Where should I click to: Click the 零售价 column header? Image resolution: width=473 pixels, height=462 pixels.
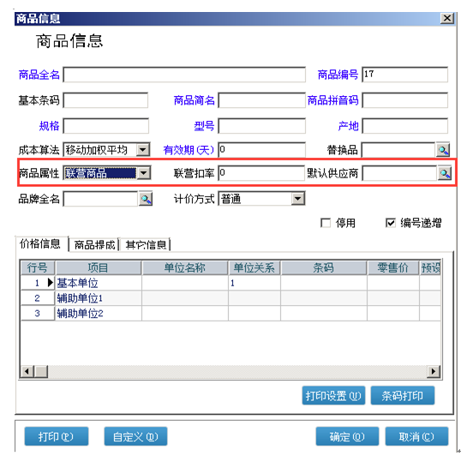point(392,268)
